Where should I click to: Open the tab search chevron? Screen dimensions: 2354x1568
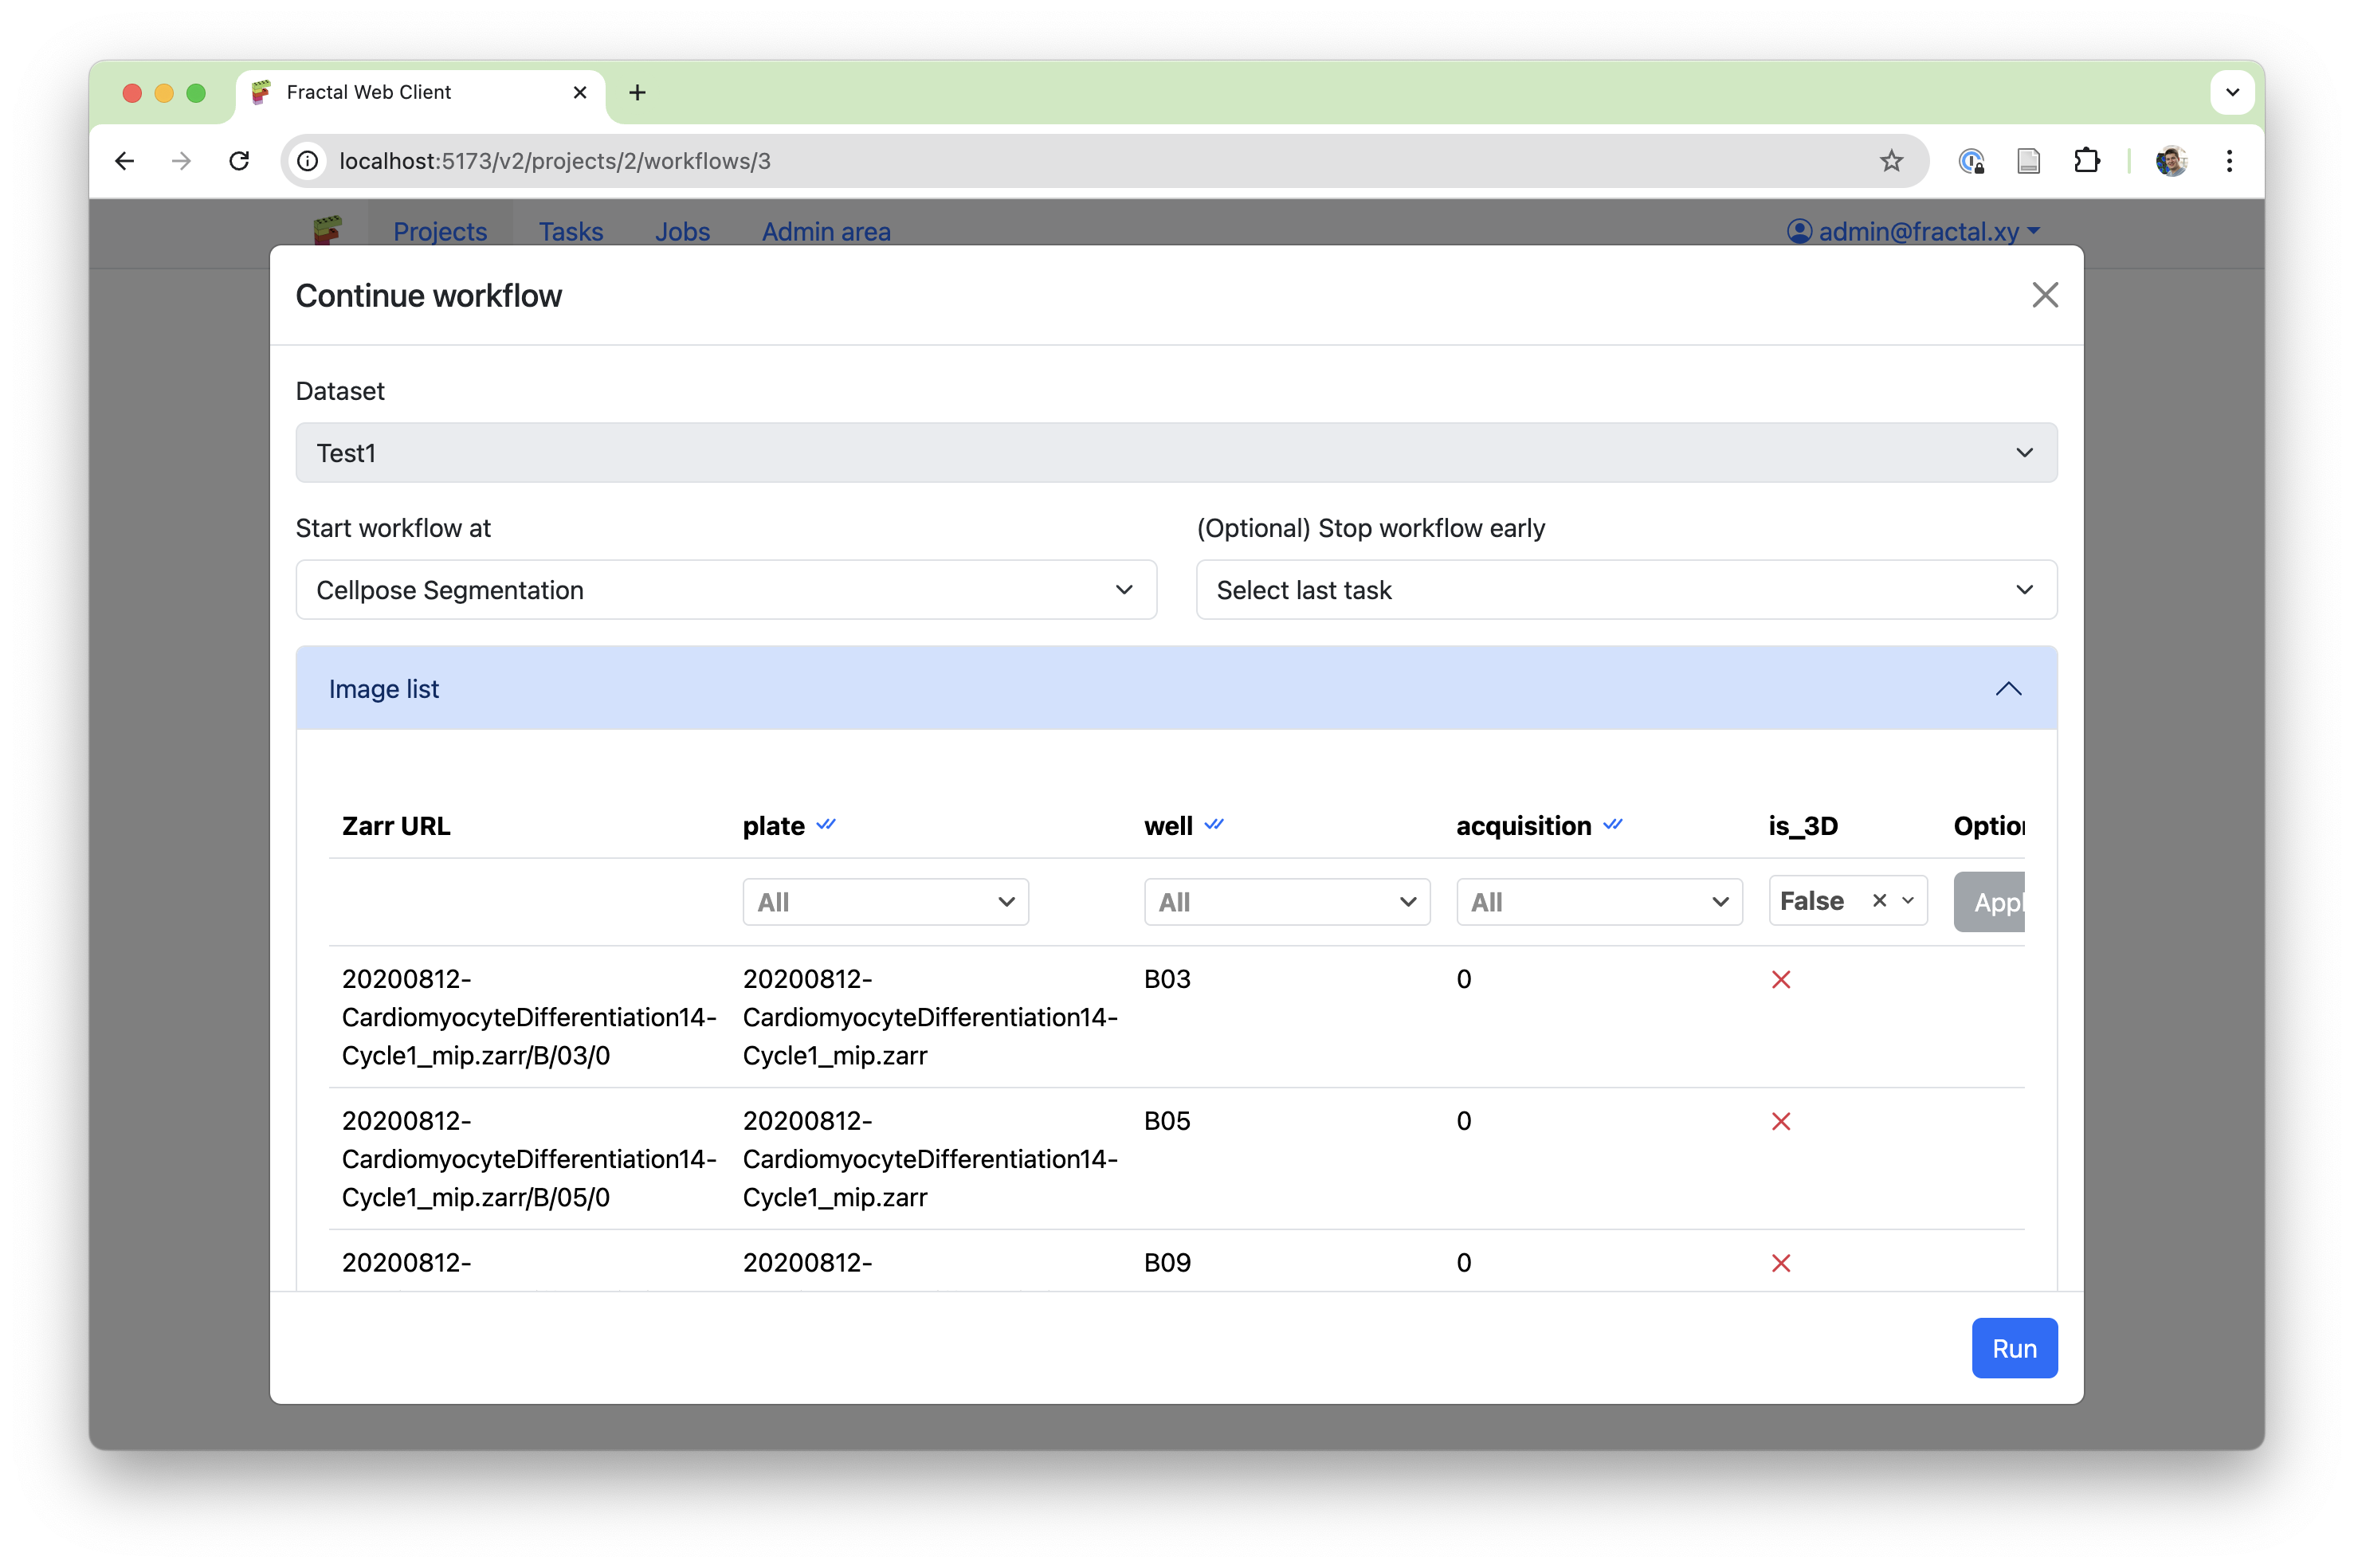point(2232,92)
